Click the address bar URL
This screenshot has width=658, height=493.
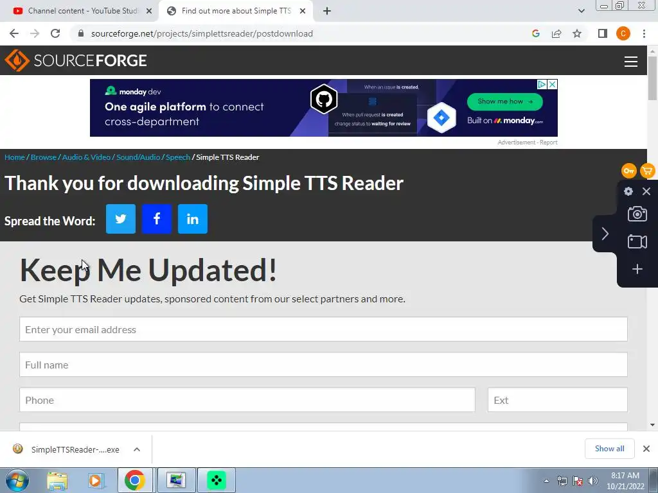[x=202, y=33]
